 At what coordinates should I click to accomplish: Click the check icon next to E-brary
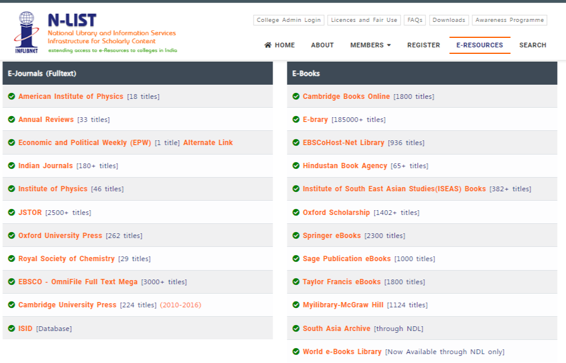coord(296,120)
